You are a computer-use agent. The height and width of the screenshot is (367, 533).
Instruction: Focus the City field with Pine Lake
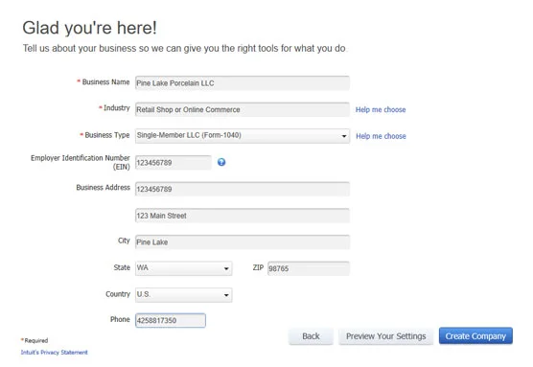click(x=242, y=241)
